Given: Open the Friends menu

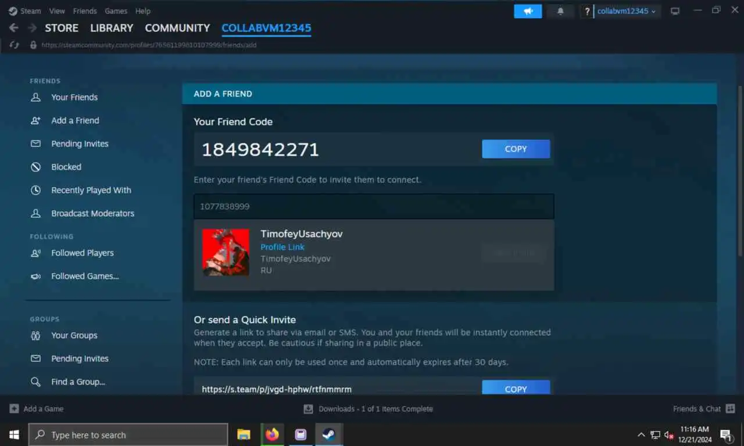Looking at the screenshot, I should point(85,11).
